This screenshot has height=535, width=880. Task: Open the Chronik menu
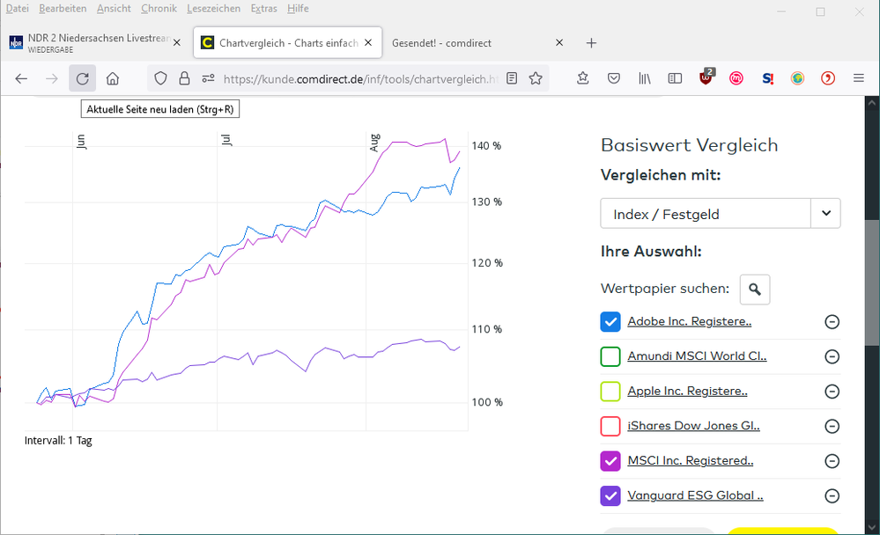159,9
